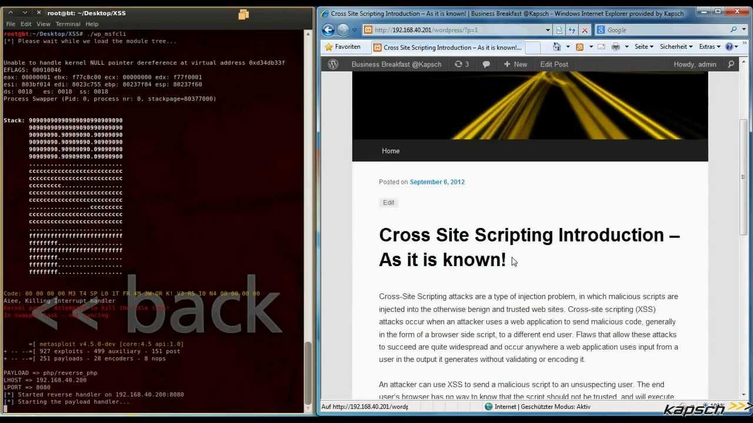Open Favoriten star button
This screenshot has height=423, width=753.
342,47
